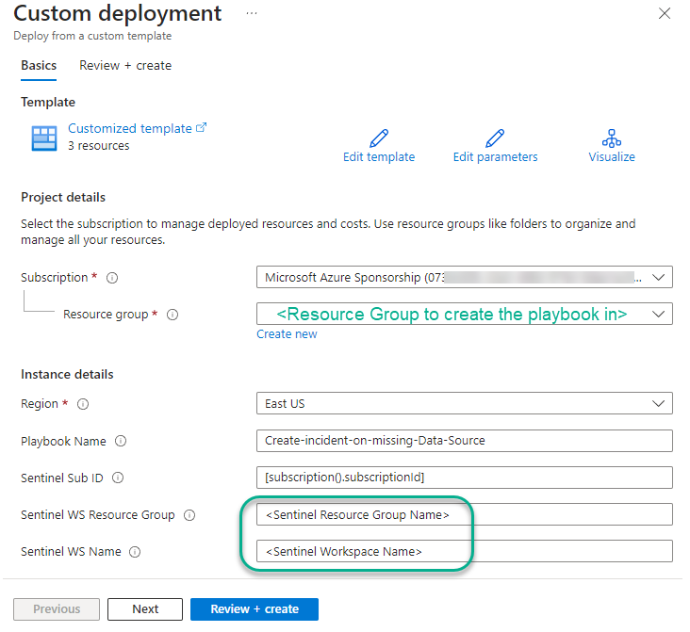The height and width of the screenshot is (632, 690).
Task: Open the Visualize diagram icon
Action: 612,138
